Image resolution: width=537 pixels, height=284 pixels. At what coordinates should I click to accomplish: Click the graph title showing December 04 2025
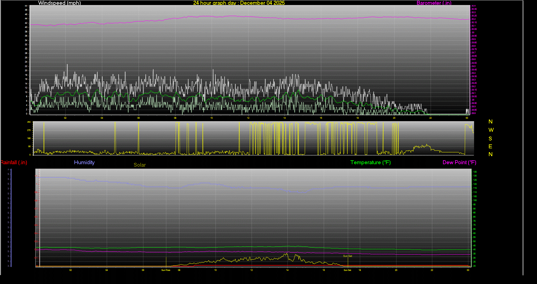[239, 3]
